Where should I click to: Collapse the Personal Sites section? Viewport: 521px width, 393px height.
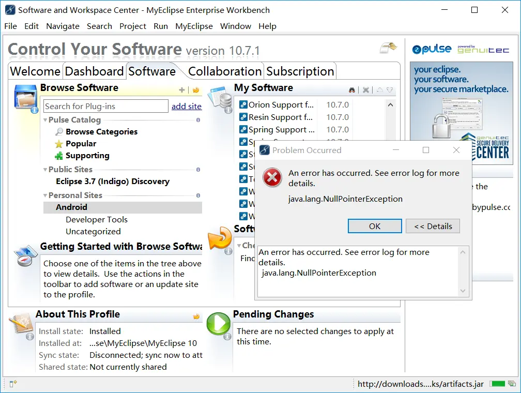click(45, 195)
